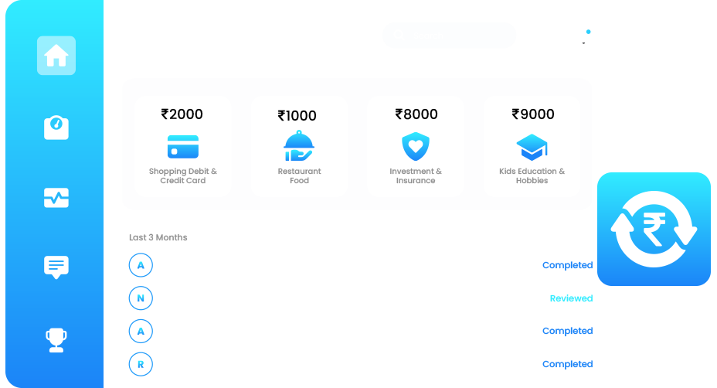
Task: Click the search magnifier icon
Action: click(399, 35)
